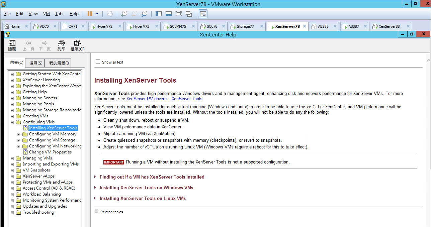Toggle the thumbnail bar icon
This screenshot has width=431, height=227.
click(x=169, y=14)
